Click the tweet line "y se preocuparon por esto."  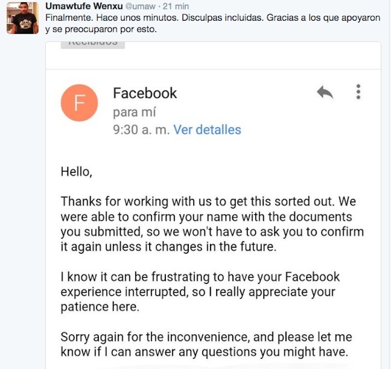(x=101, y=29)
